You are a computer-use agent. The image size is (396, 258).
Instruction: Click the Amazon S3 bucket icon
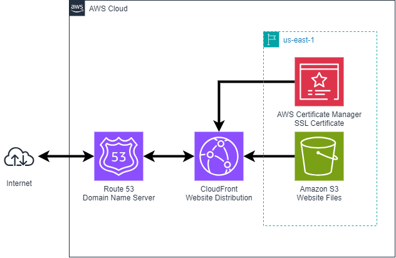tap(319, 157)
